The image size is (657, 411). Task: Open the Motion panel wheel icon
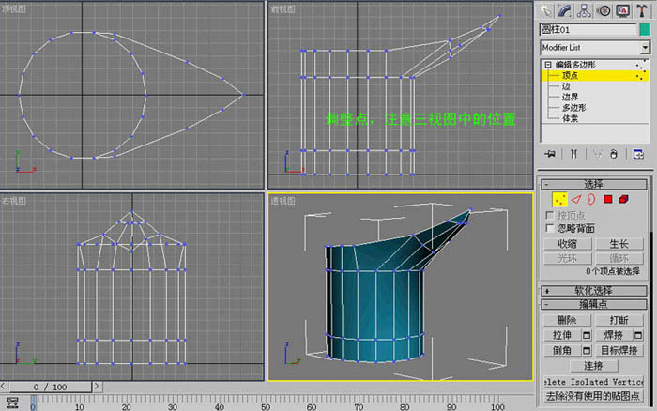tap(604, 10)
